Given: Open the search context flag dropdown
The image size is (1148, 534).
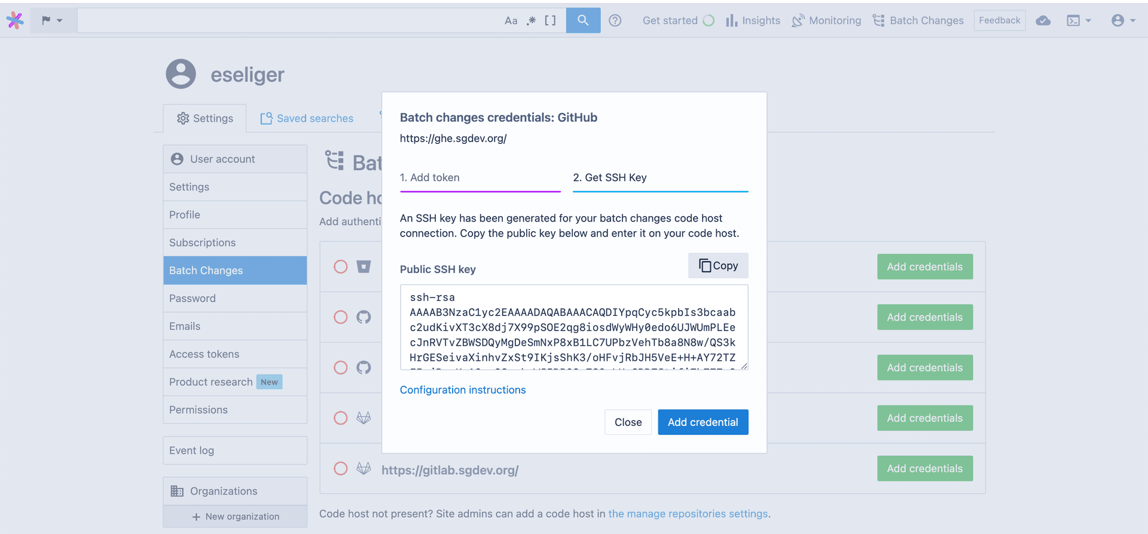Looking at the screenshot, I should click(x=52, y=20).
